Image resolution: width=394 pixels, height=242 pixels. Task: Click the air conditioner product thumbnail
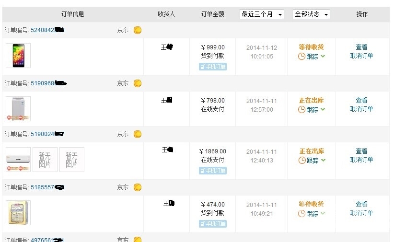[18, 160]
